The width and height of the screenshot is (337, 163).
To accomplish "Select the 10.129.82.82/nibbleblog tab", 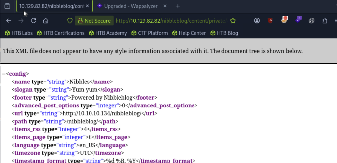I will coord(55,6).
